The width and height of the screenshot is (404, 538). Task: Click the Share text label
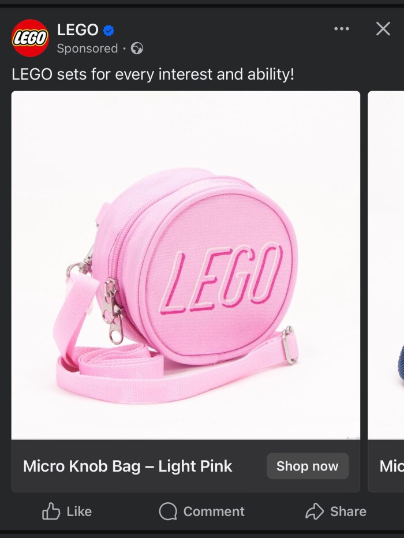(349, 511)
